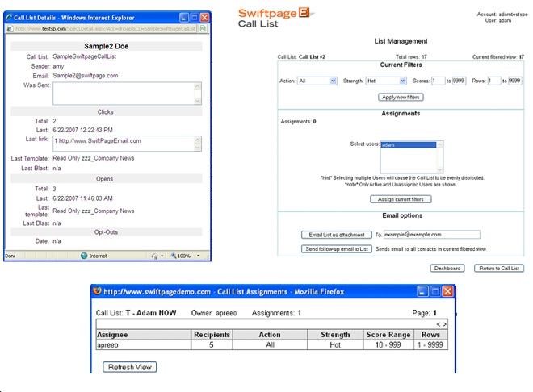Click the Strength column header in the assignments table
Viewport: 533px width, 392px height.
pos(335,335)
